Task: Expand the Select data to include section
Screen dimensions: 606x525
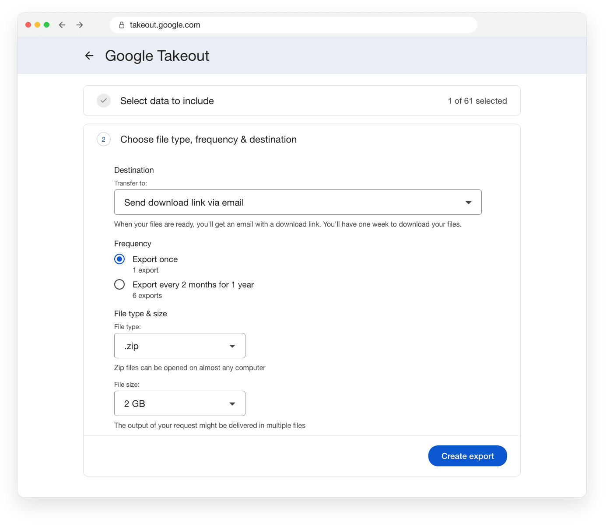Action: [302, 101]
